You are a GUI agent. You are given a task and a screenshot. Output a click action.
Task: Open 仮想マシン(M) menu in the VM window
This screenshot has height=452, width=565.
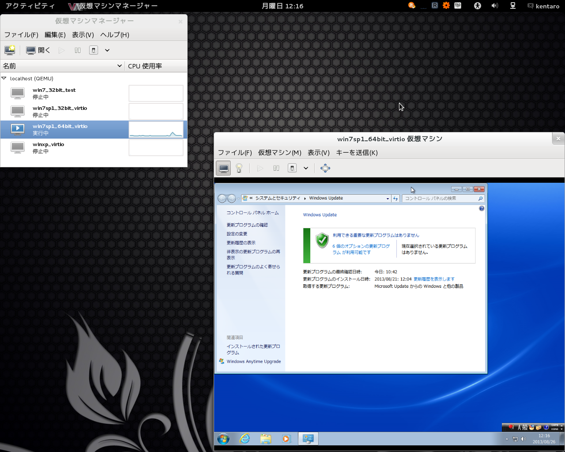[x=280, y=152]
